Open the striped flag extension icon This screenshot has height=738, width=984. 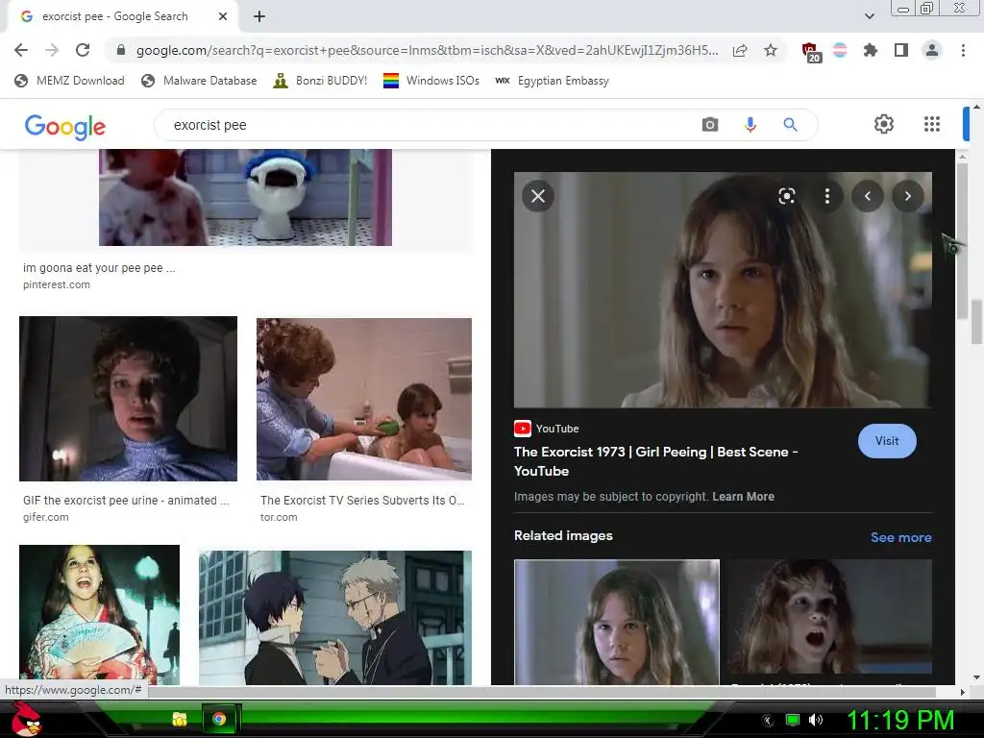tap(840, 50)
